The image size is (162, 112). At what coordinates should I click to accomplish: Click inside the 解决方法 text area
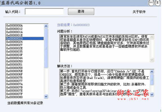pyautogui.click(x=105, y=83)
